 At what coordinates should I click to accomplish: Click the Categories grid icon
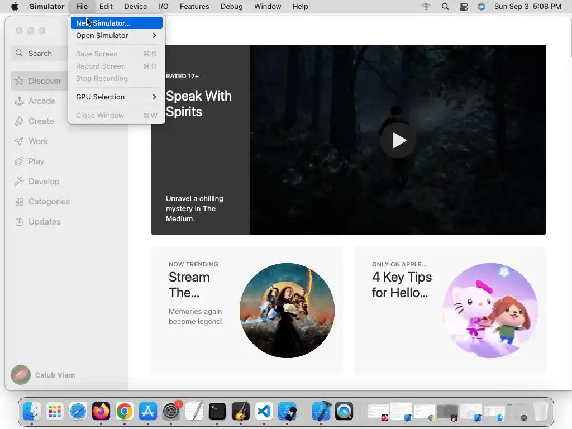tap(19, 201)
